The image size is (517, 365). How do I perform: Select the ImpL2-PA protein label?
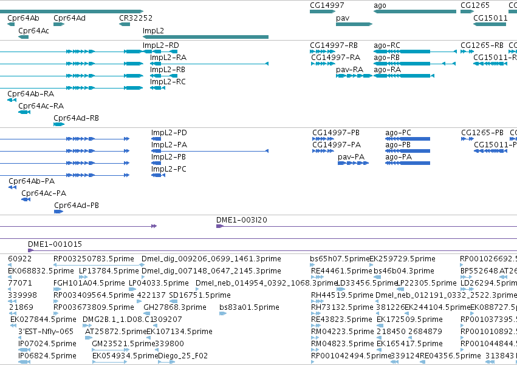pyautogui.click(x=169, y=145)
